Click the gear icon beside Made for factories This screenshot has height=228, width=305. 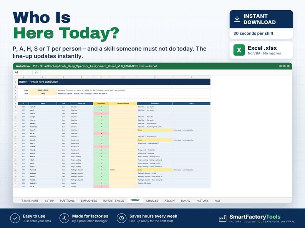point(65,218)
